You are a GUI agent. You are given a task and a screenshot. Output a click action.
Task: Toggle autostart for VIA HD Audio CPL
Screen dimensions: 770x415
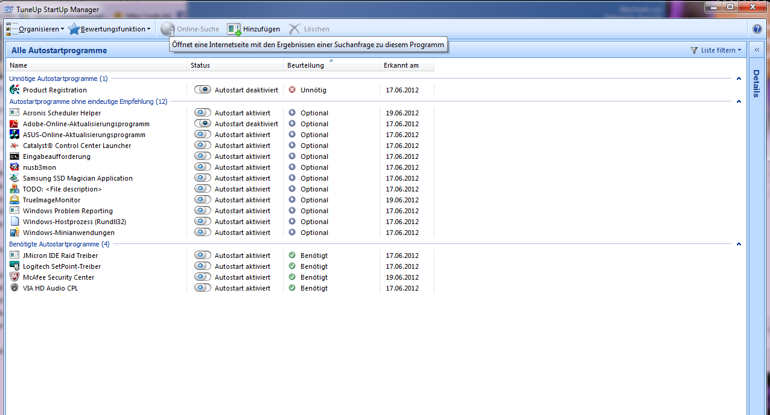[203, 288]
